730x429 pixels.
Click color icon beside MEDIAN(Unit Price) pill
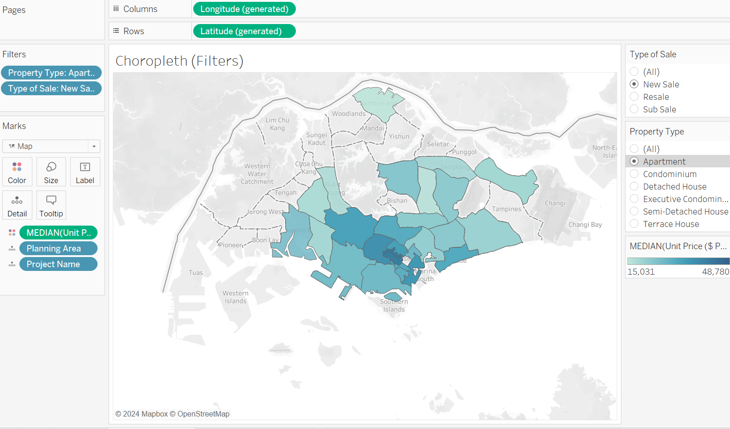point(12,233)
